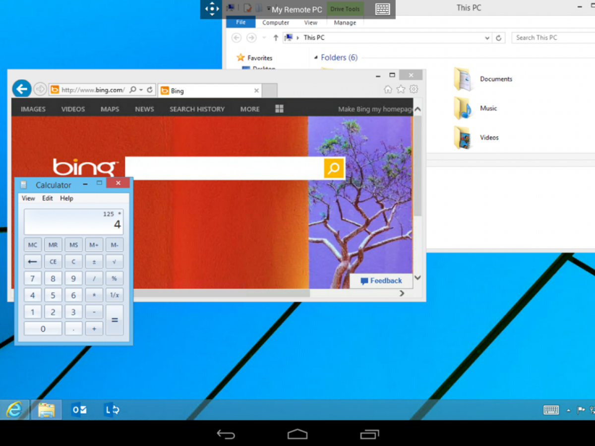Open the Calculator View menu
This screenshot has width=595, height=446.
click(28, 198)
